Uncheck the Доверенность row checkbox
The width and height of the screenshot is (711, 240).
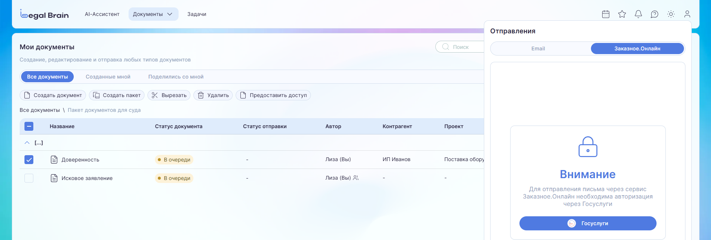click(x=29, y=160)
